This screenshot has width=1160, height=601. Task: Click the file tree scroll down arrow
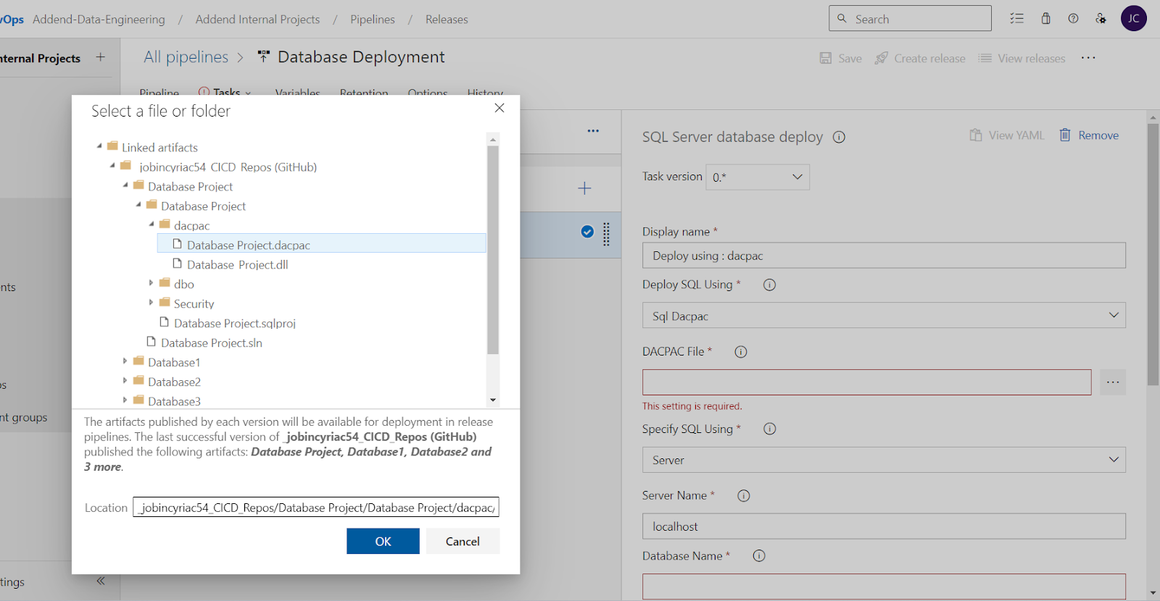tap(493, 400)
